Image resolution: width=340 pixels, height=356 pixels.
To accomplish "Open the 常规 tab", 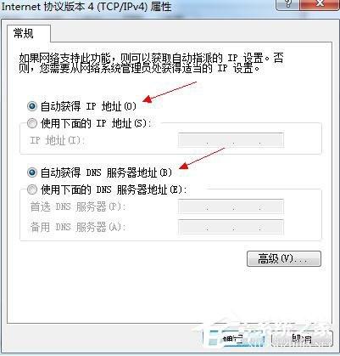I will [24, 33].
